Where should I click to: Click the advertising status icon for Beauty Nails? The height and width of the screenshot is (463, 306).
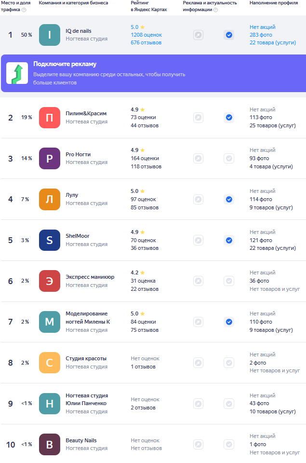(198, 444)
